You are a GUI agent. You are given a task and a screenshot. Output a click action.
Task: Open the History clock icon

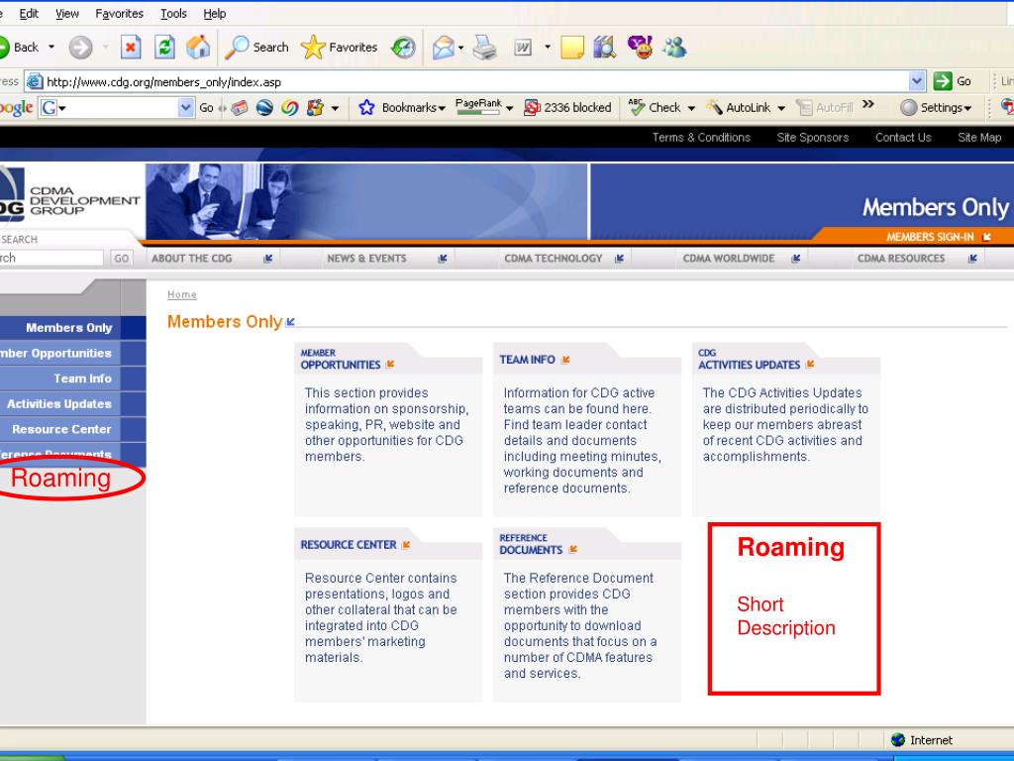click(404, 48)
